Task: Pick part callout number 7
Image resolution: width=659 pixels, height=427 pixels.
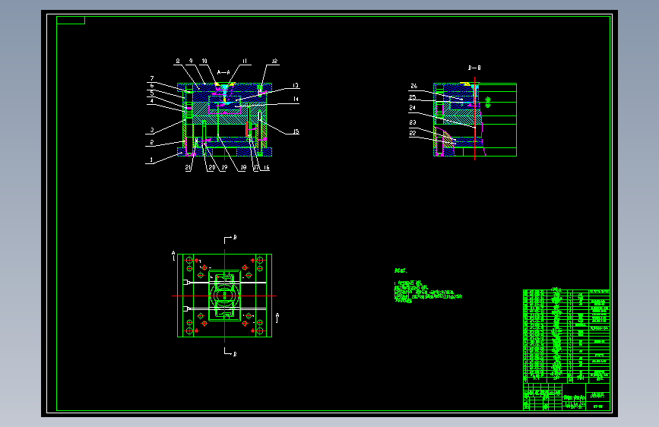Action: point(152,78)
